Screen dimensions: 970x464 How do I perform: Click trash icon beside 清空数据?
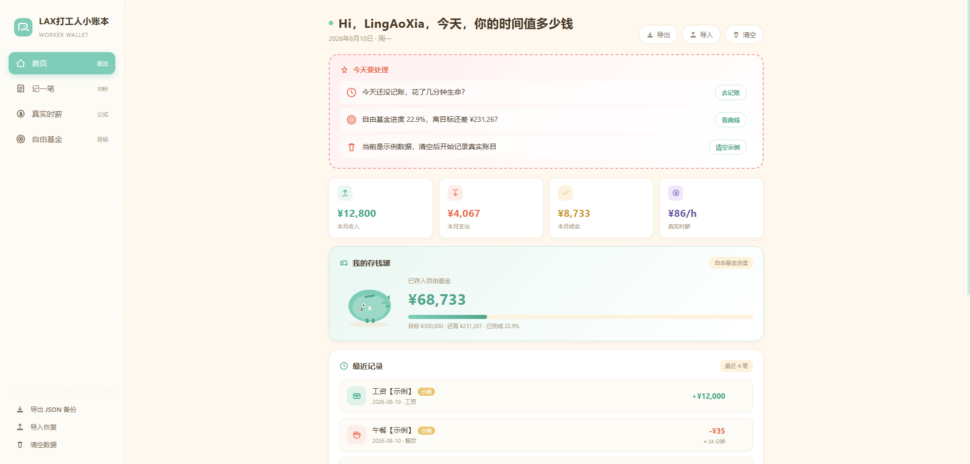pyautogui.click(x=20, y=445)
